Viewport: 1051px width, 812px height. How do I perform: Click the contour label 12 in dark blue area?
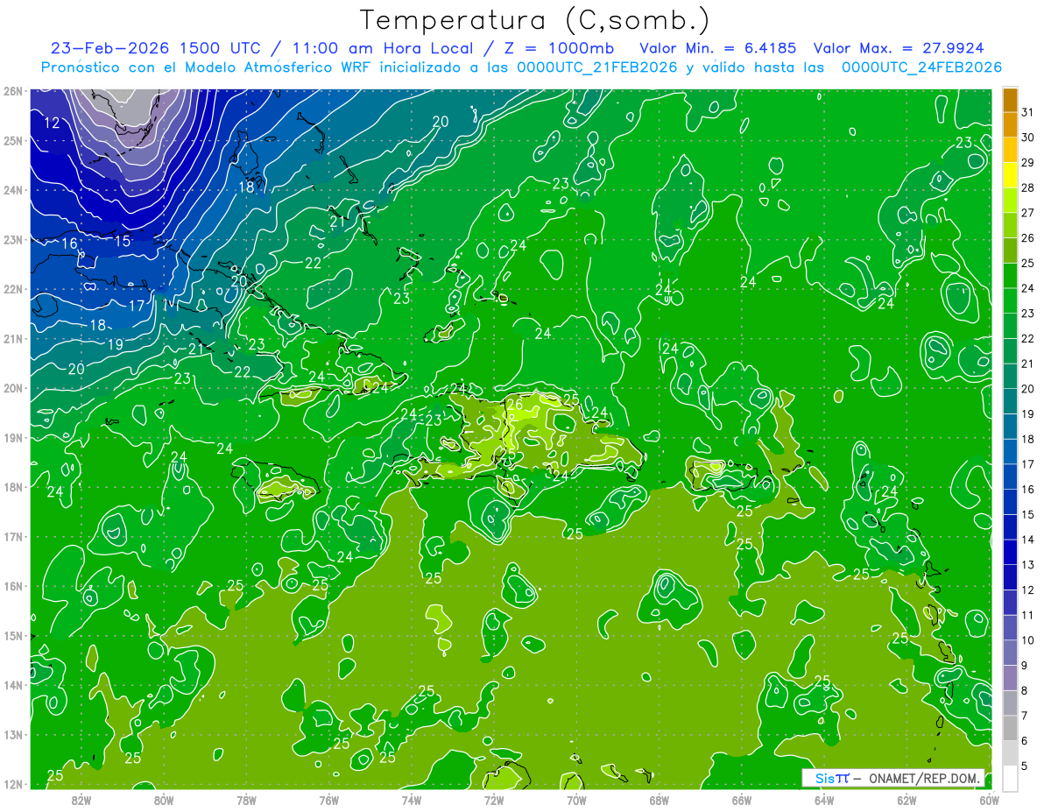point(52,123)
